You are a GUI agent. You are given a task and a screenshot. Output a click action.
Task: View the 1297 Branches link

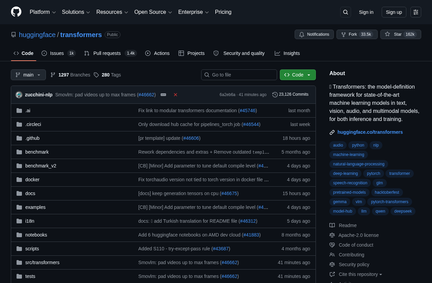(70, 75)
